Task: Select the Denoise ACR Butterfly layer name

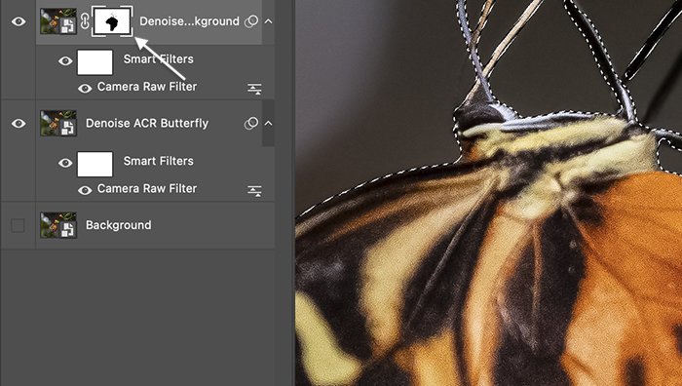Action: [x=147, y=123]
